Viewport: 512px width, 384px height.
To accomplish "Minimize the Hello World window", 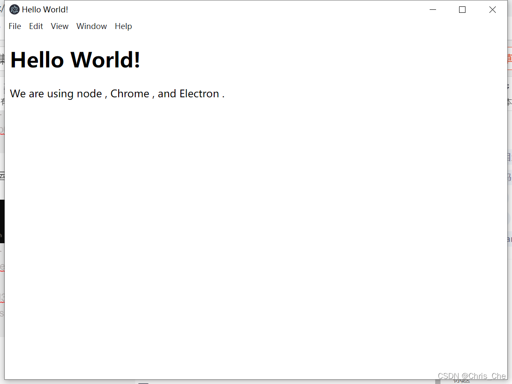I will 433,10.
